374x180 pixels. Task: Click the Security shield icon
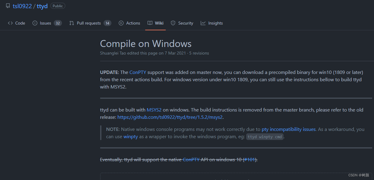point(173,23)
